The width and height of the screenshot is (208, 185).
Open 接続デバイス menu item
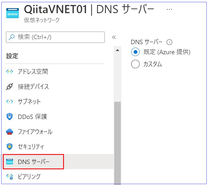33,87
